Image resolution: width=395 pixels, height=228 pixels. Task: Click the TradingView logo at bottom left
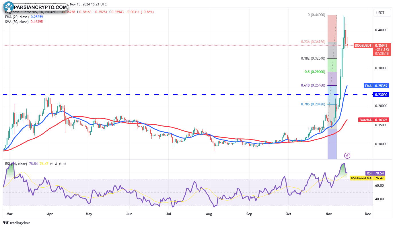click(x=16, y=223)
